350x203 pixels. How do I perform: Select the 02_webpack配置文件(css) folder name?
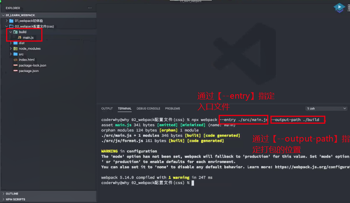pos(34,26)
